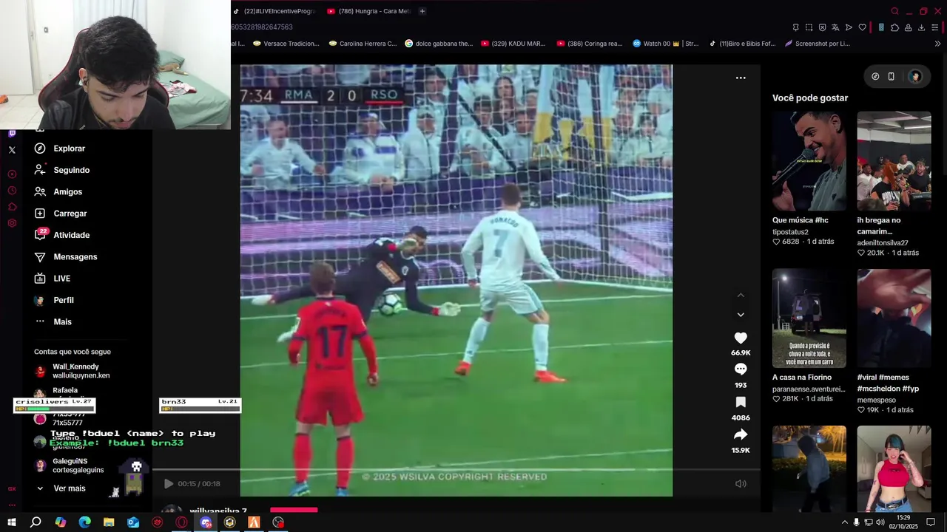This screenshot has height=532, width=947.
Task: Open comments on the video
Action: click(x=741, y=369)
